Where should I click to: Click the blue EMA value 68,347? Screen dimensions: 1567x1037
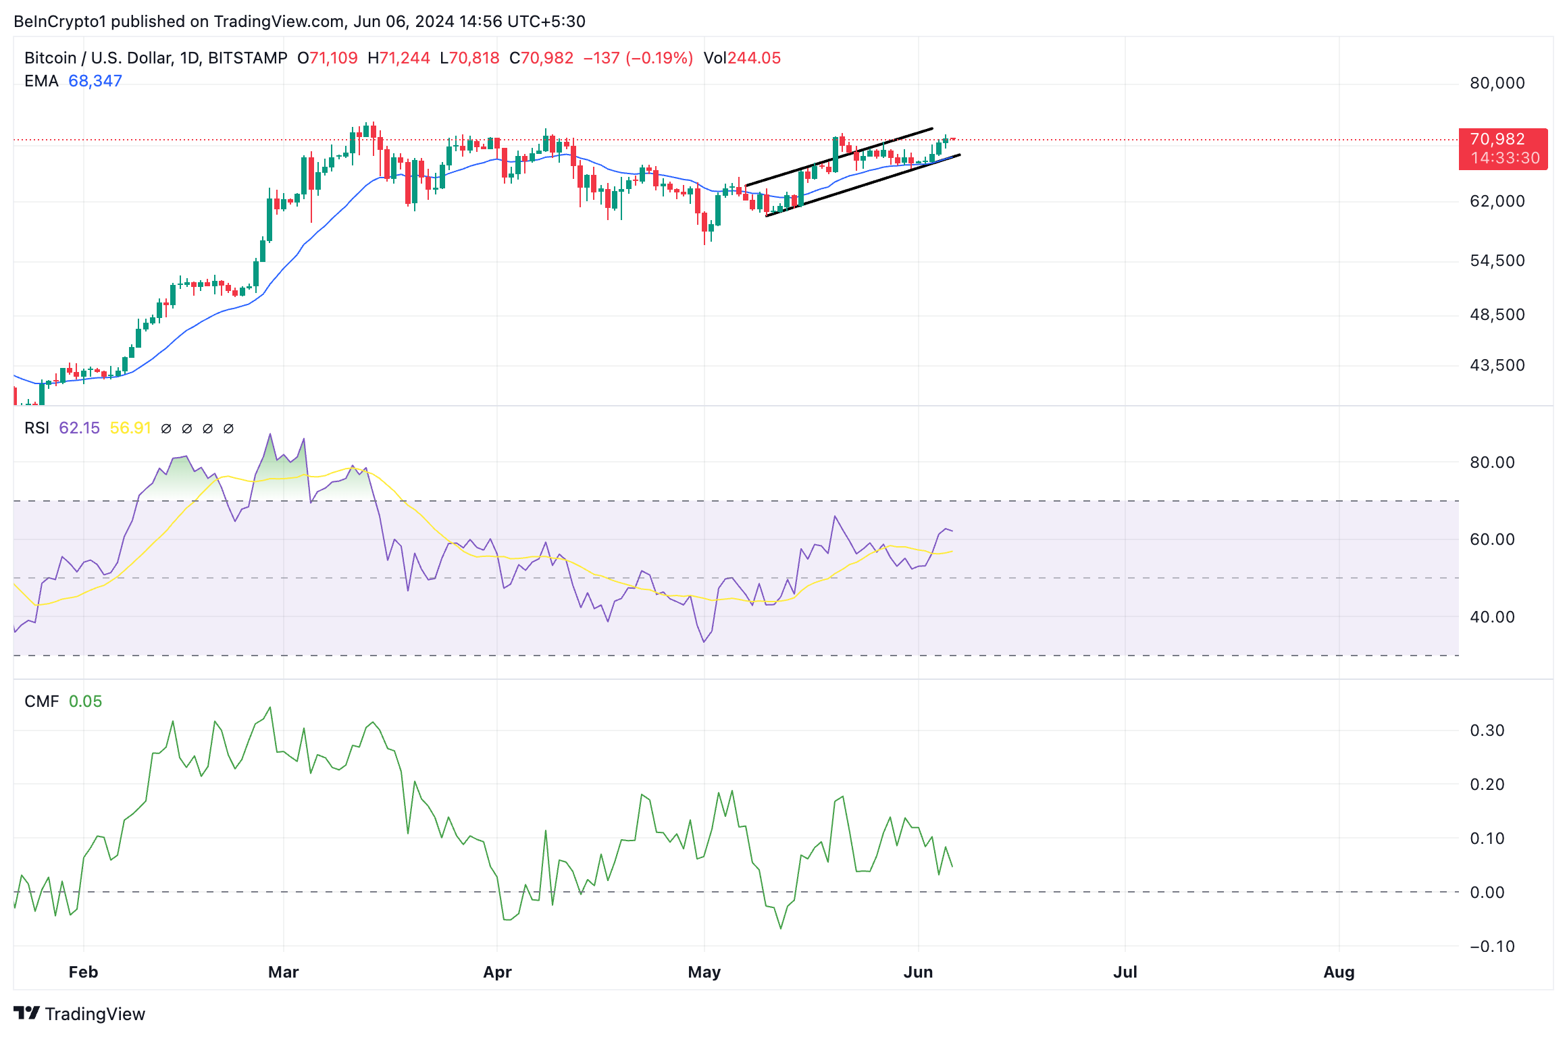(95, 81)
